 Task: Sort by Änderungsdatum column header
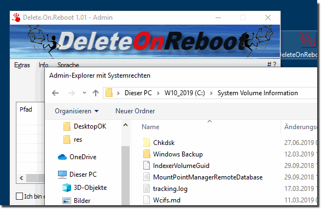point(301,127)
